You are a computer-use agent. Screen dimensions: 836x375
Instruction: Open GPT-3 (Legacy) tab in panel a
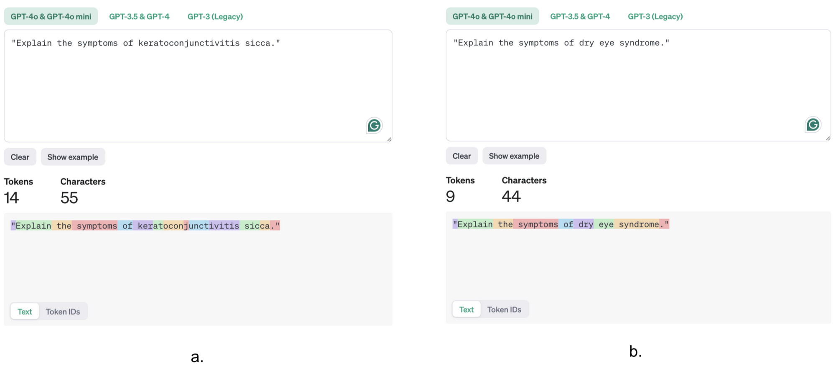tap(215, 16)
